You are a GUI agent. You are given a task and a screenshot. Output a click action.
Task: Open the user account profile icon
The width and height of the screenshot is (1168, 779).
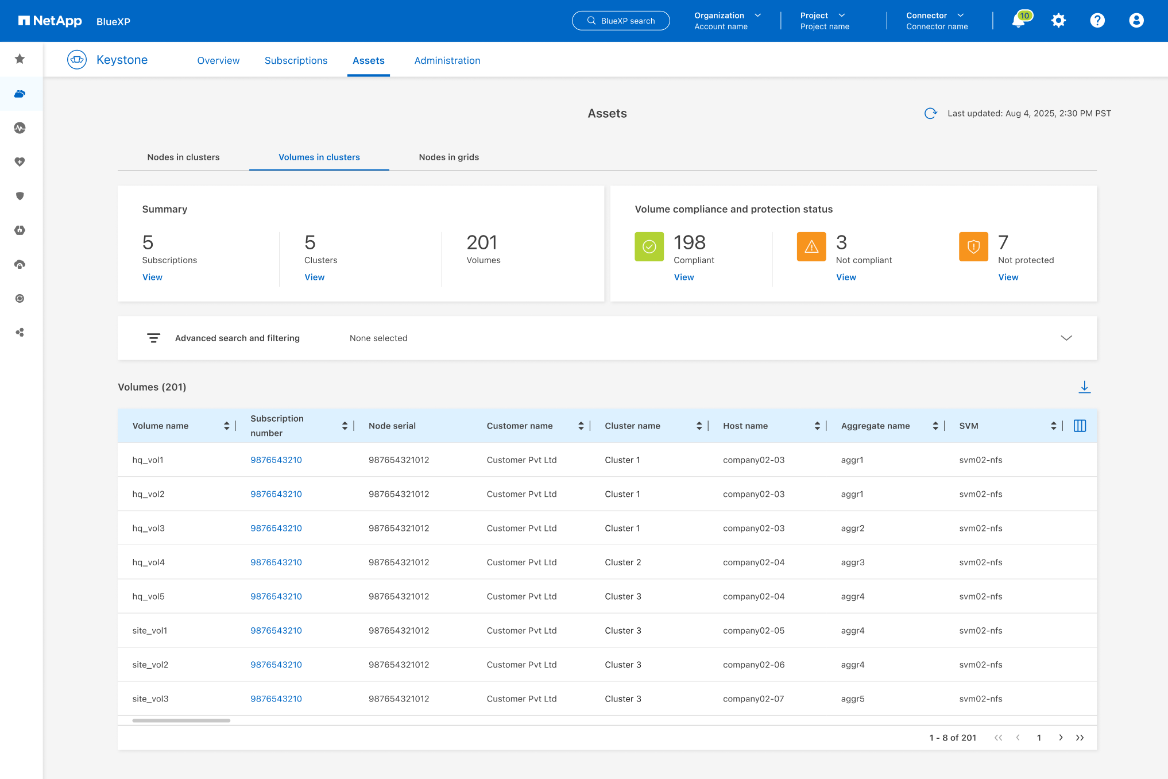coord(1136,21)
